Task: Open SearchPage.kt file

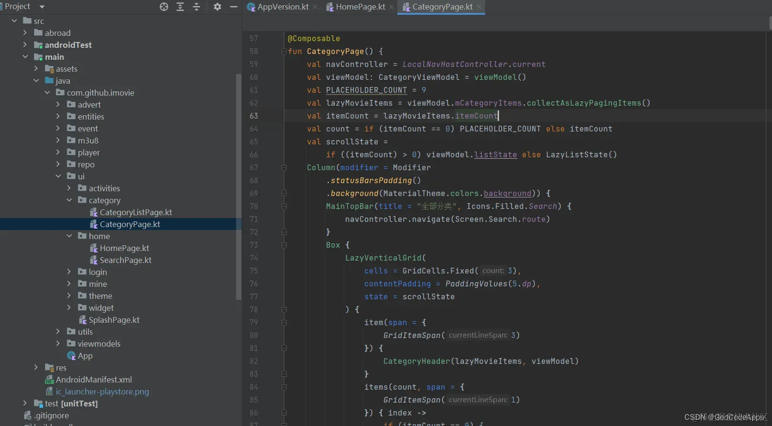Action: 125,260
